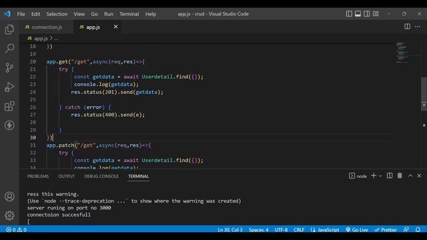Close the app.js editor tab
The width and height of the screenshot is (427, 240).
(x=115, y=27)
